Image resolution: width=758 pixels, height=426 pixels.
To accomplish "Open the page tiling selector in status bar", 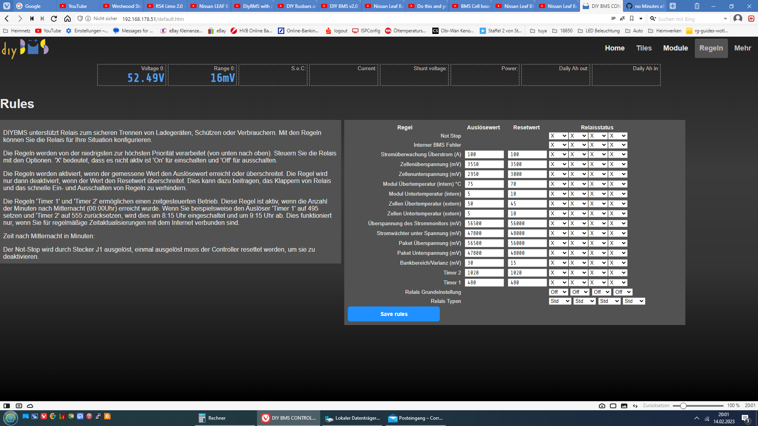I will click(x=19, y=406).
